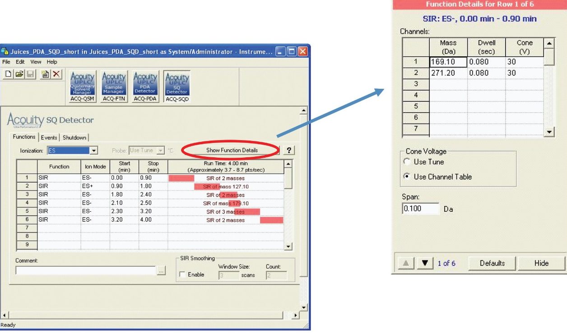Click the new instrument page toolbar icon
The height and width of the screenshot is (333, 567).
pyautogui.click(x=45, y=74)
